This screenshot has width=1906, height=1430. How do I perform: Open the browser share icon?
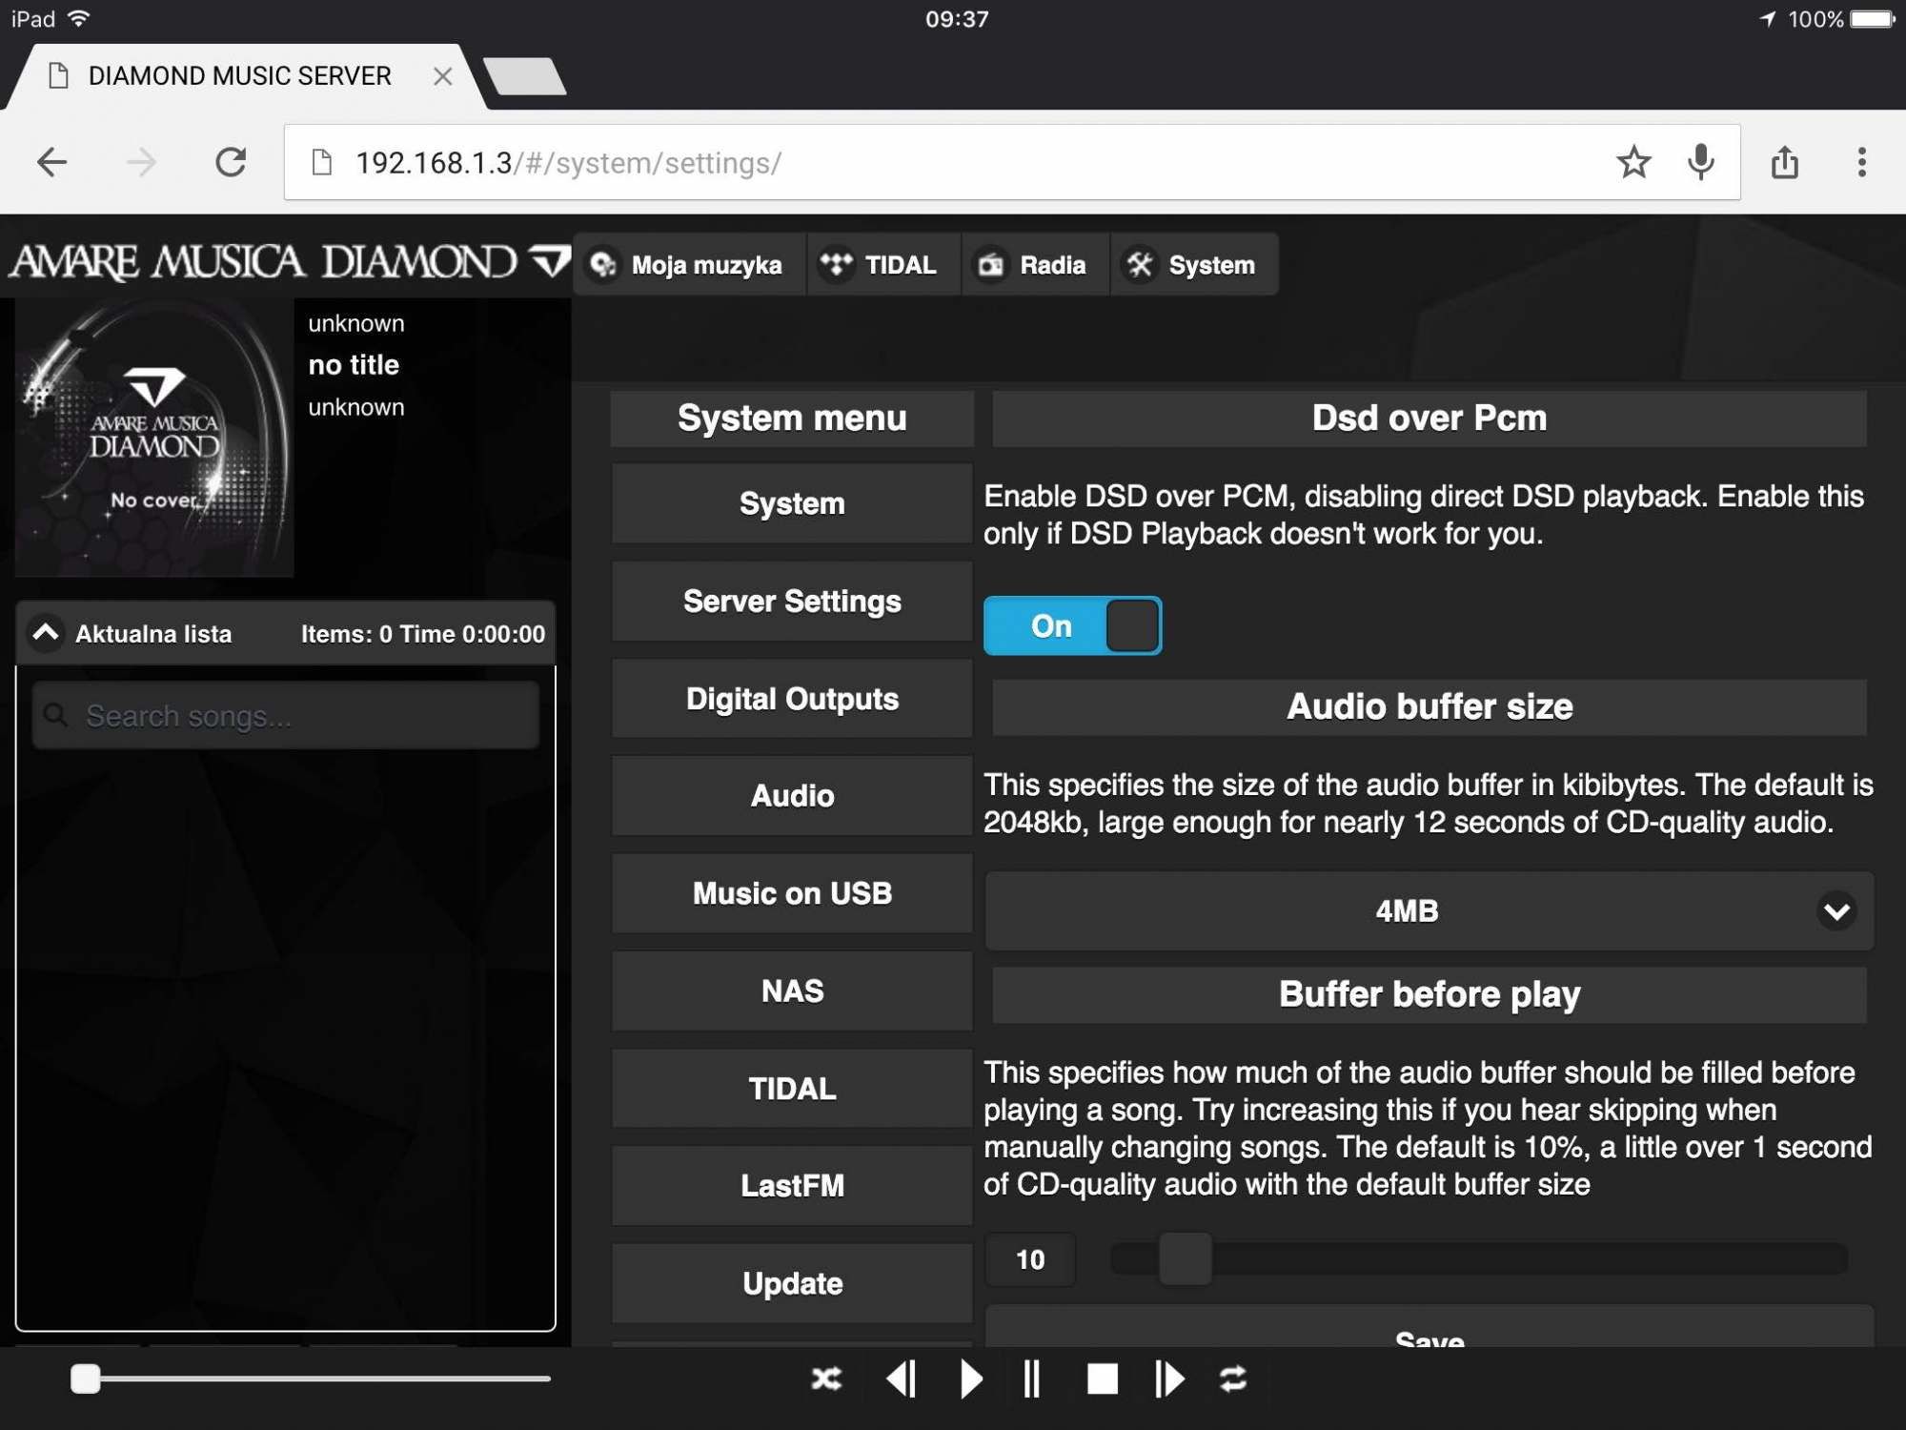coord(1785,162)
